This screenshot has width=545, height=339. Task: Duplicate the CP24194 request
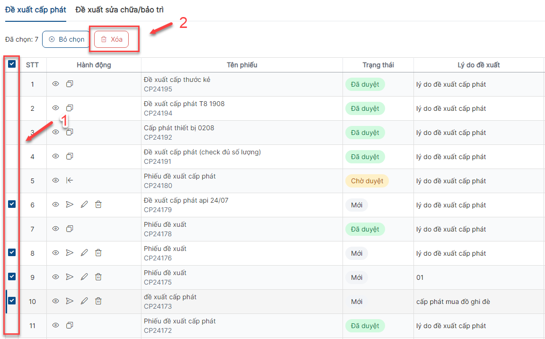70,108
